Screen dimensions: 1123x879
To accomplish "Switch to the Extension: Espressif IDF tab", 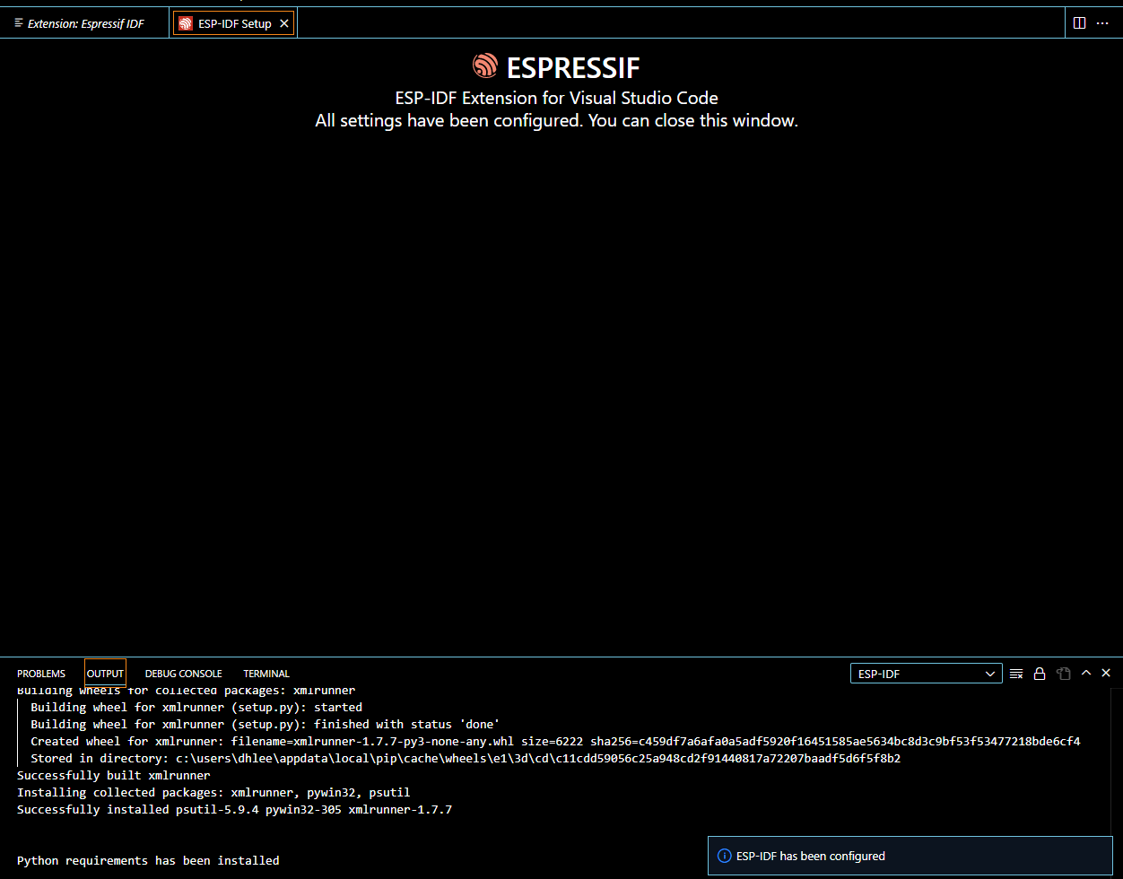I will [x=85, y=23].
